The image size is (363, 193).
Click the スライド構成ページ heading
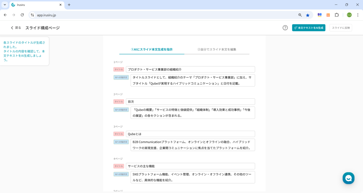[42, 28]
